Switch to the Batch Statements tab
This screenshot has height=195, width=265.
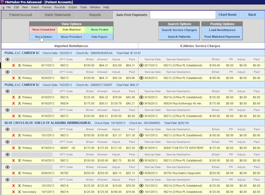pyautogui.click(x=58, y=15)
